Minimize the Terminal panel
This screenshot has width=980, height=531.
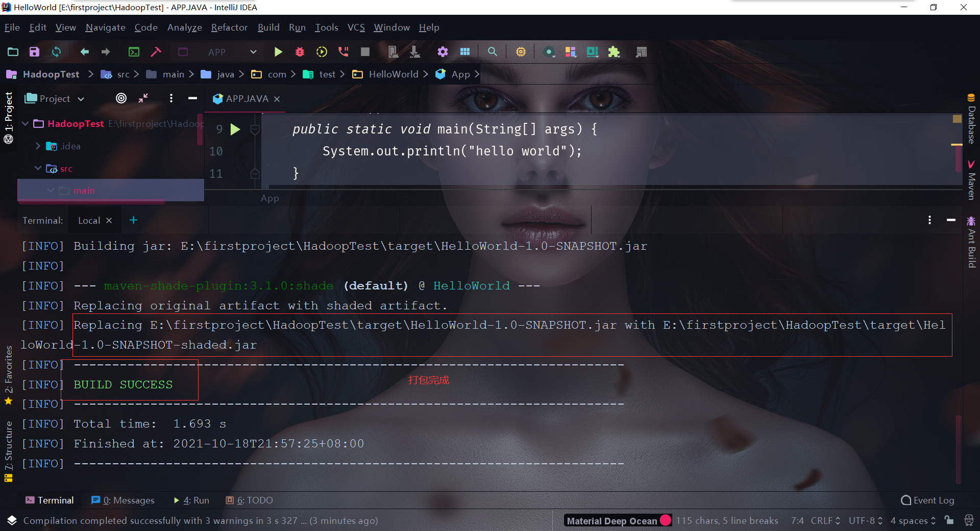(951, 220)
